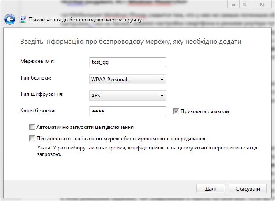Check 'Підключатися, навіть якщо мережа без широкомовного передавання'

32,139
